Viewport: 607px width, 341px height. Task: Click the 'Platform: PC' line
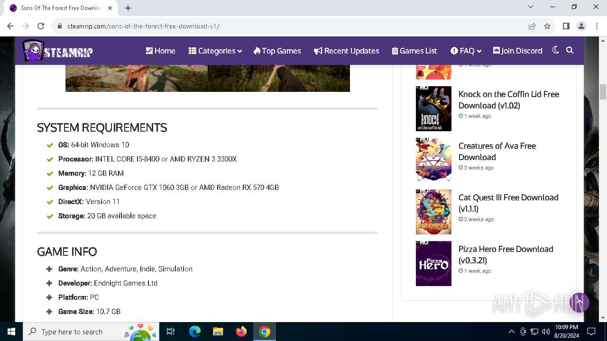(79, 297)
